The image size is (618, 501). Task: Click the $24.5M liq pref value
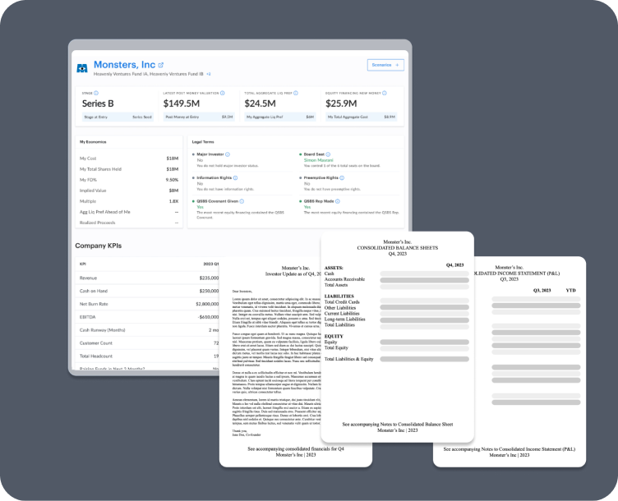261,103
